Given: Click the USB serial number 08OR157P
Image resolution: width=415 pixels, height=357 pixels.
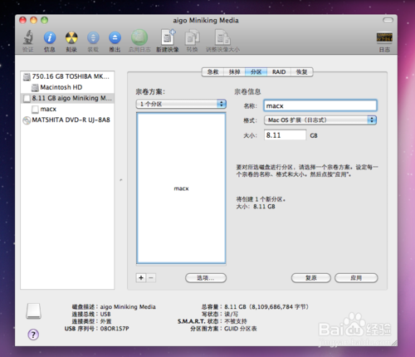Looking at the screenshot, I should (115, 329).
